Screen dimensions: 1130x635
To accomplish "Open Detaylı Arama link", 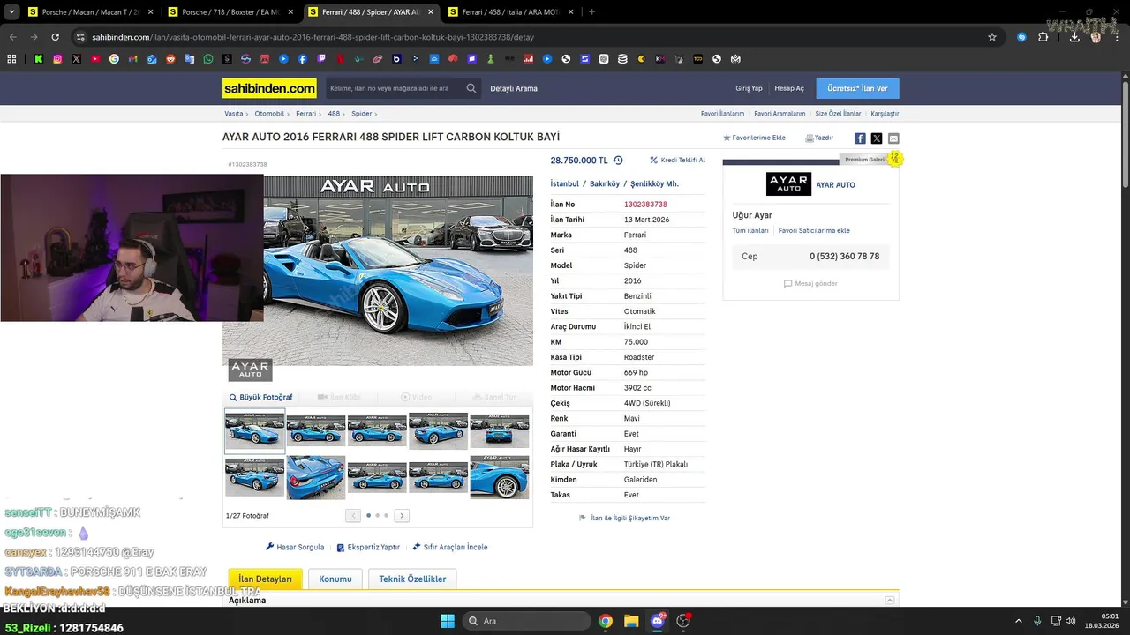I will tap(514, 88).
